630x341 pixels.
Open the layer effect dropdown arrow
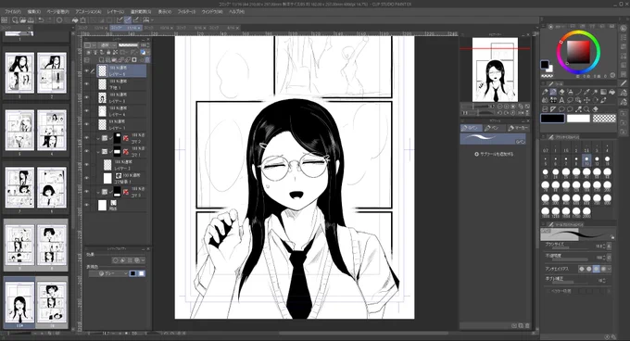coord(143,260)
